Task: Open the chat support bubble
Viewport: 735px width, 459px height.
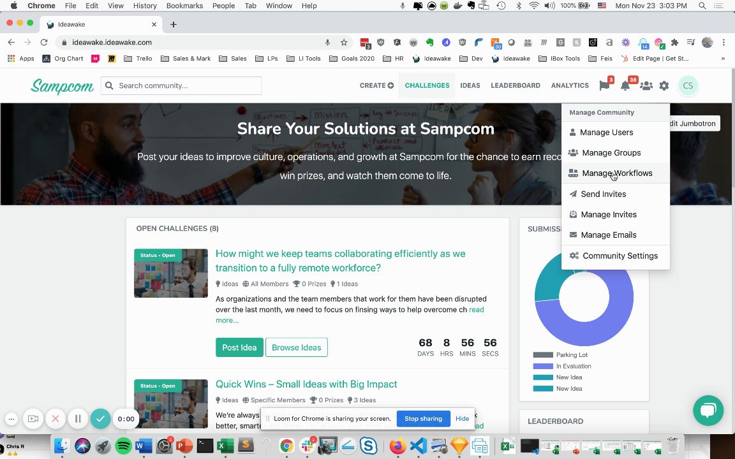Action: coord(708,411)
